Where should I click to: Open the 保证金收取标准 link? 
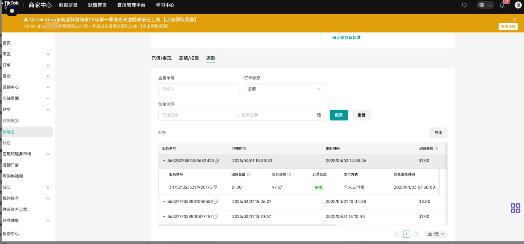pyautogui.click(x=346, y=38)
